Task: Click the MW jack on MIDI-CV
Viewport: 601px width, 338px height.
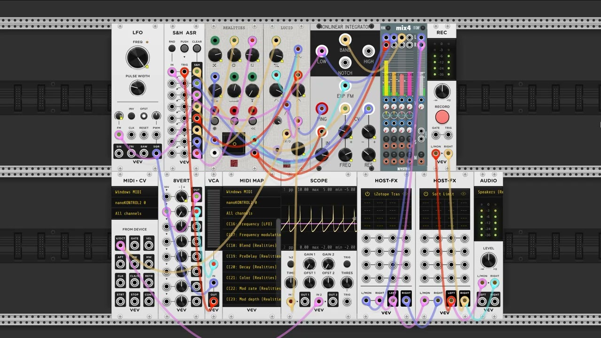Action: pos(149,264)
